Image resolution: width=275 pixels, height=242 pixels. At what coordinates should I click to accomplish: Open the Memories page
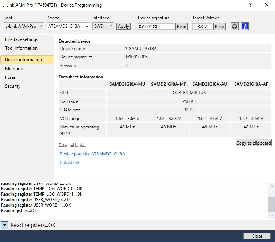(15, 69)
